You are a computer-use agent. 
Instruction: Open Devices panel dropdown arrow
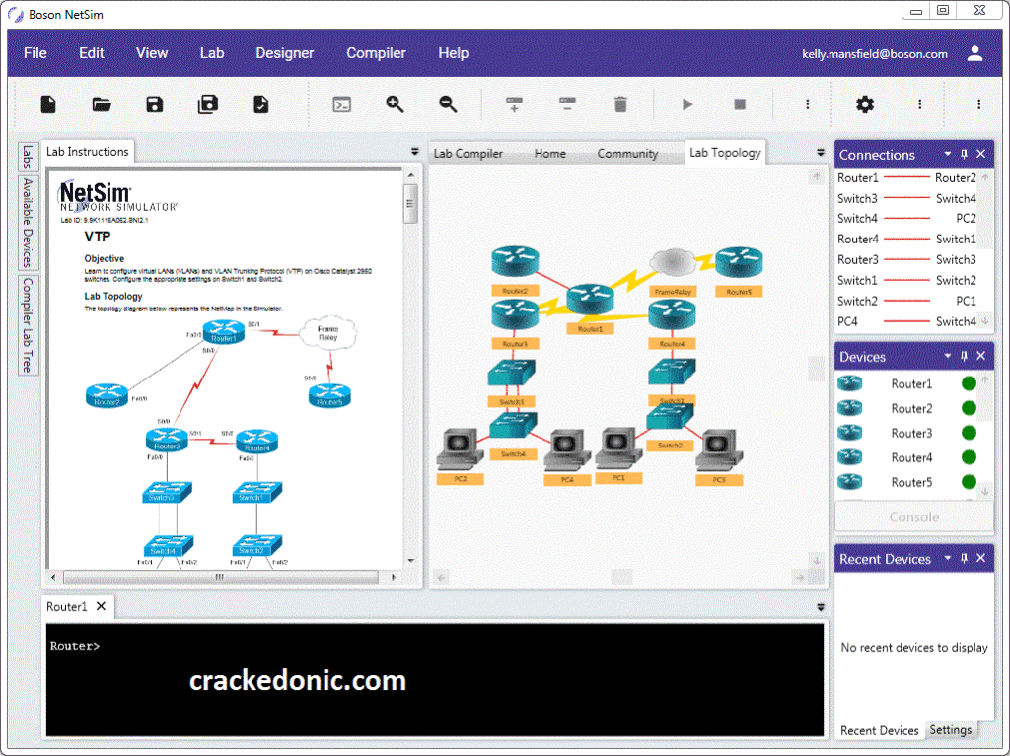click(x=948, y=356)
